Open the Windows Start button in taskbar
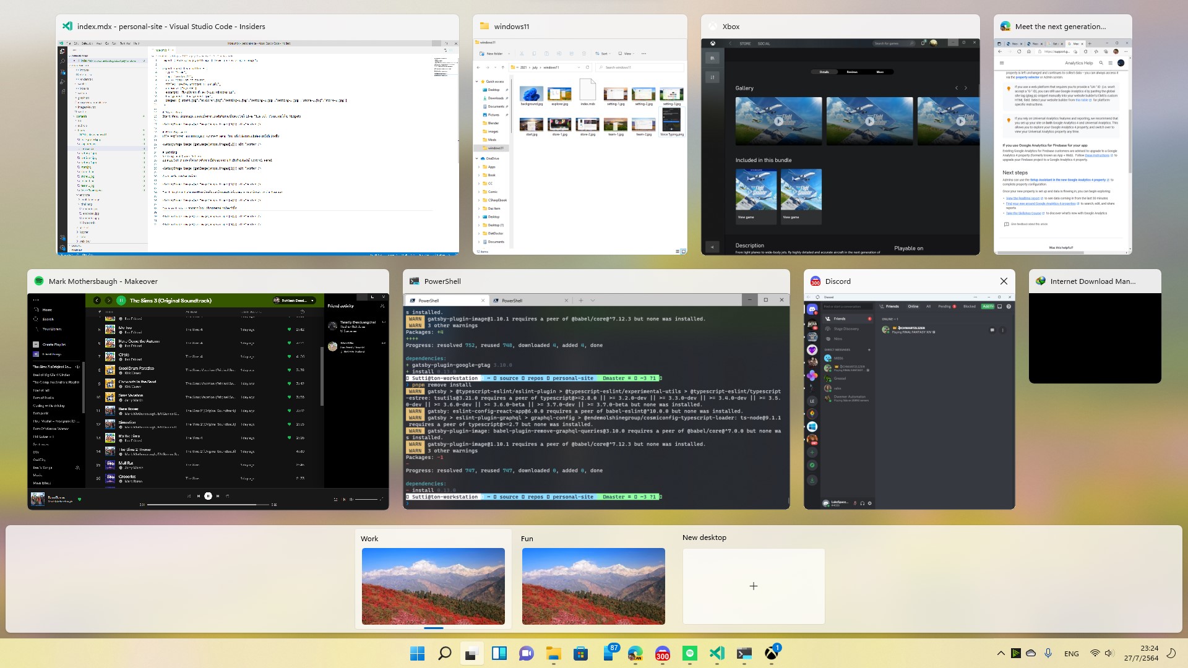The height and width of the screenshot is (668, 1188). [417, 653]
